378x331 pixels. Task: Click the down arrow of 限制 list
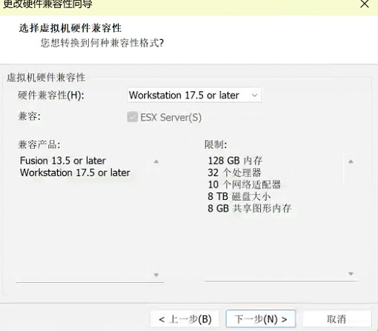[x=351, y=273]
